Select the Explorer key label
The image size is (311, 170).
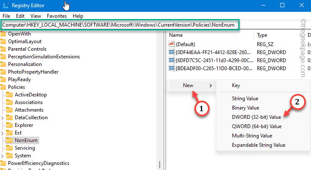(24, 125)
